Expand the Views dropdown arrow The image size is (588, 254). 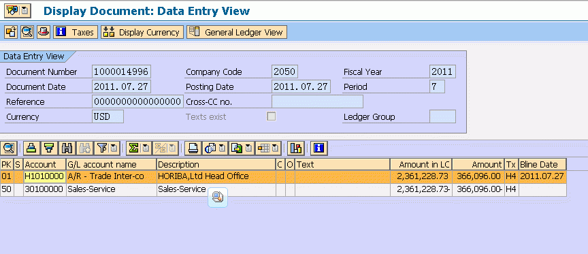[x=222, y=148]
